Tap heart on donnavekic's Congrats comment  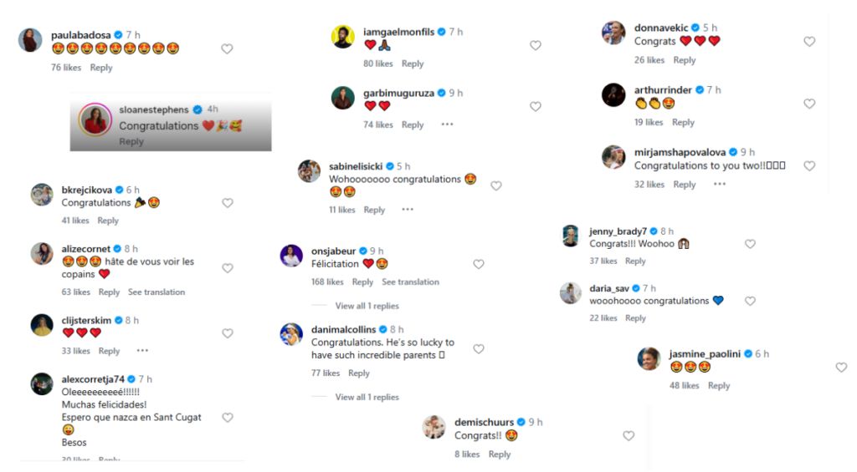pyautogui.click(x=809, y=42)
